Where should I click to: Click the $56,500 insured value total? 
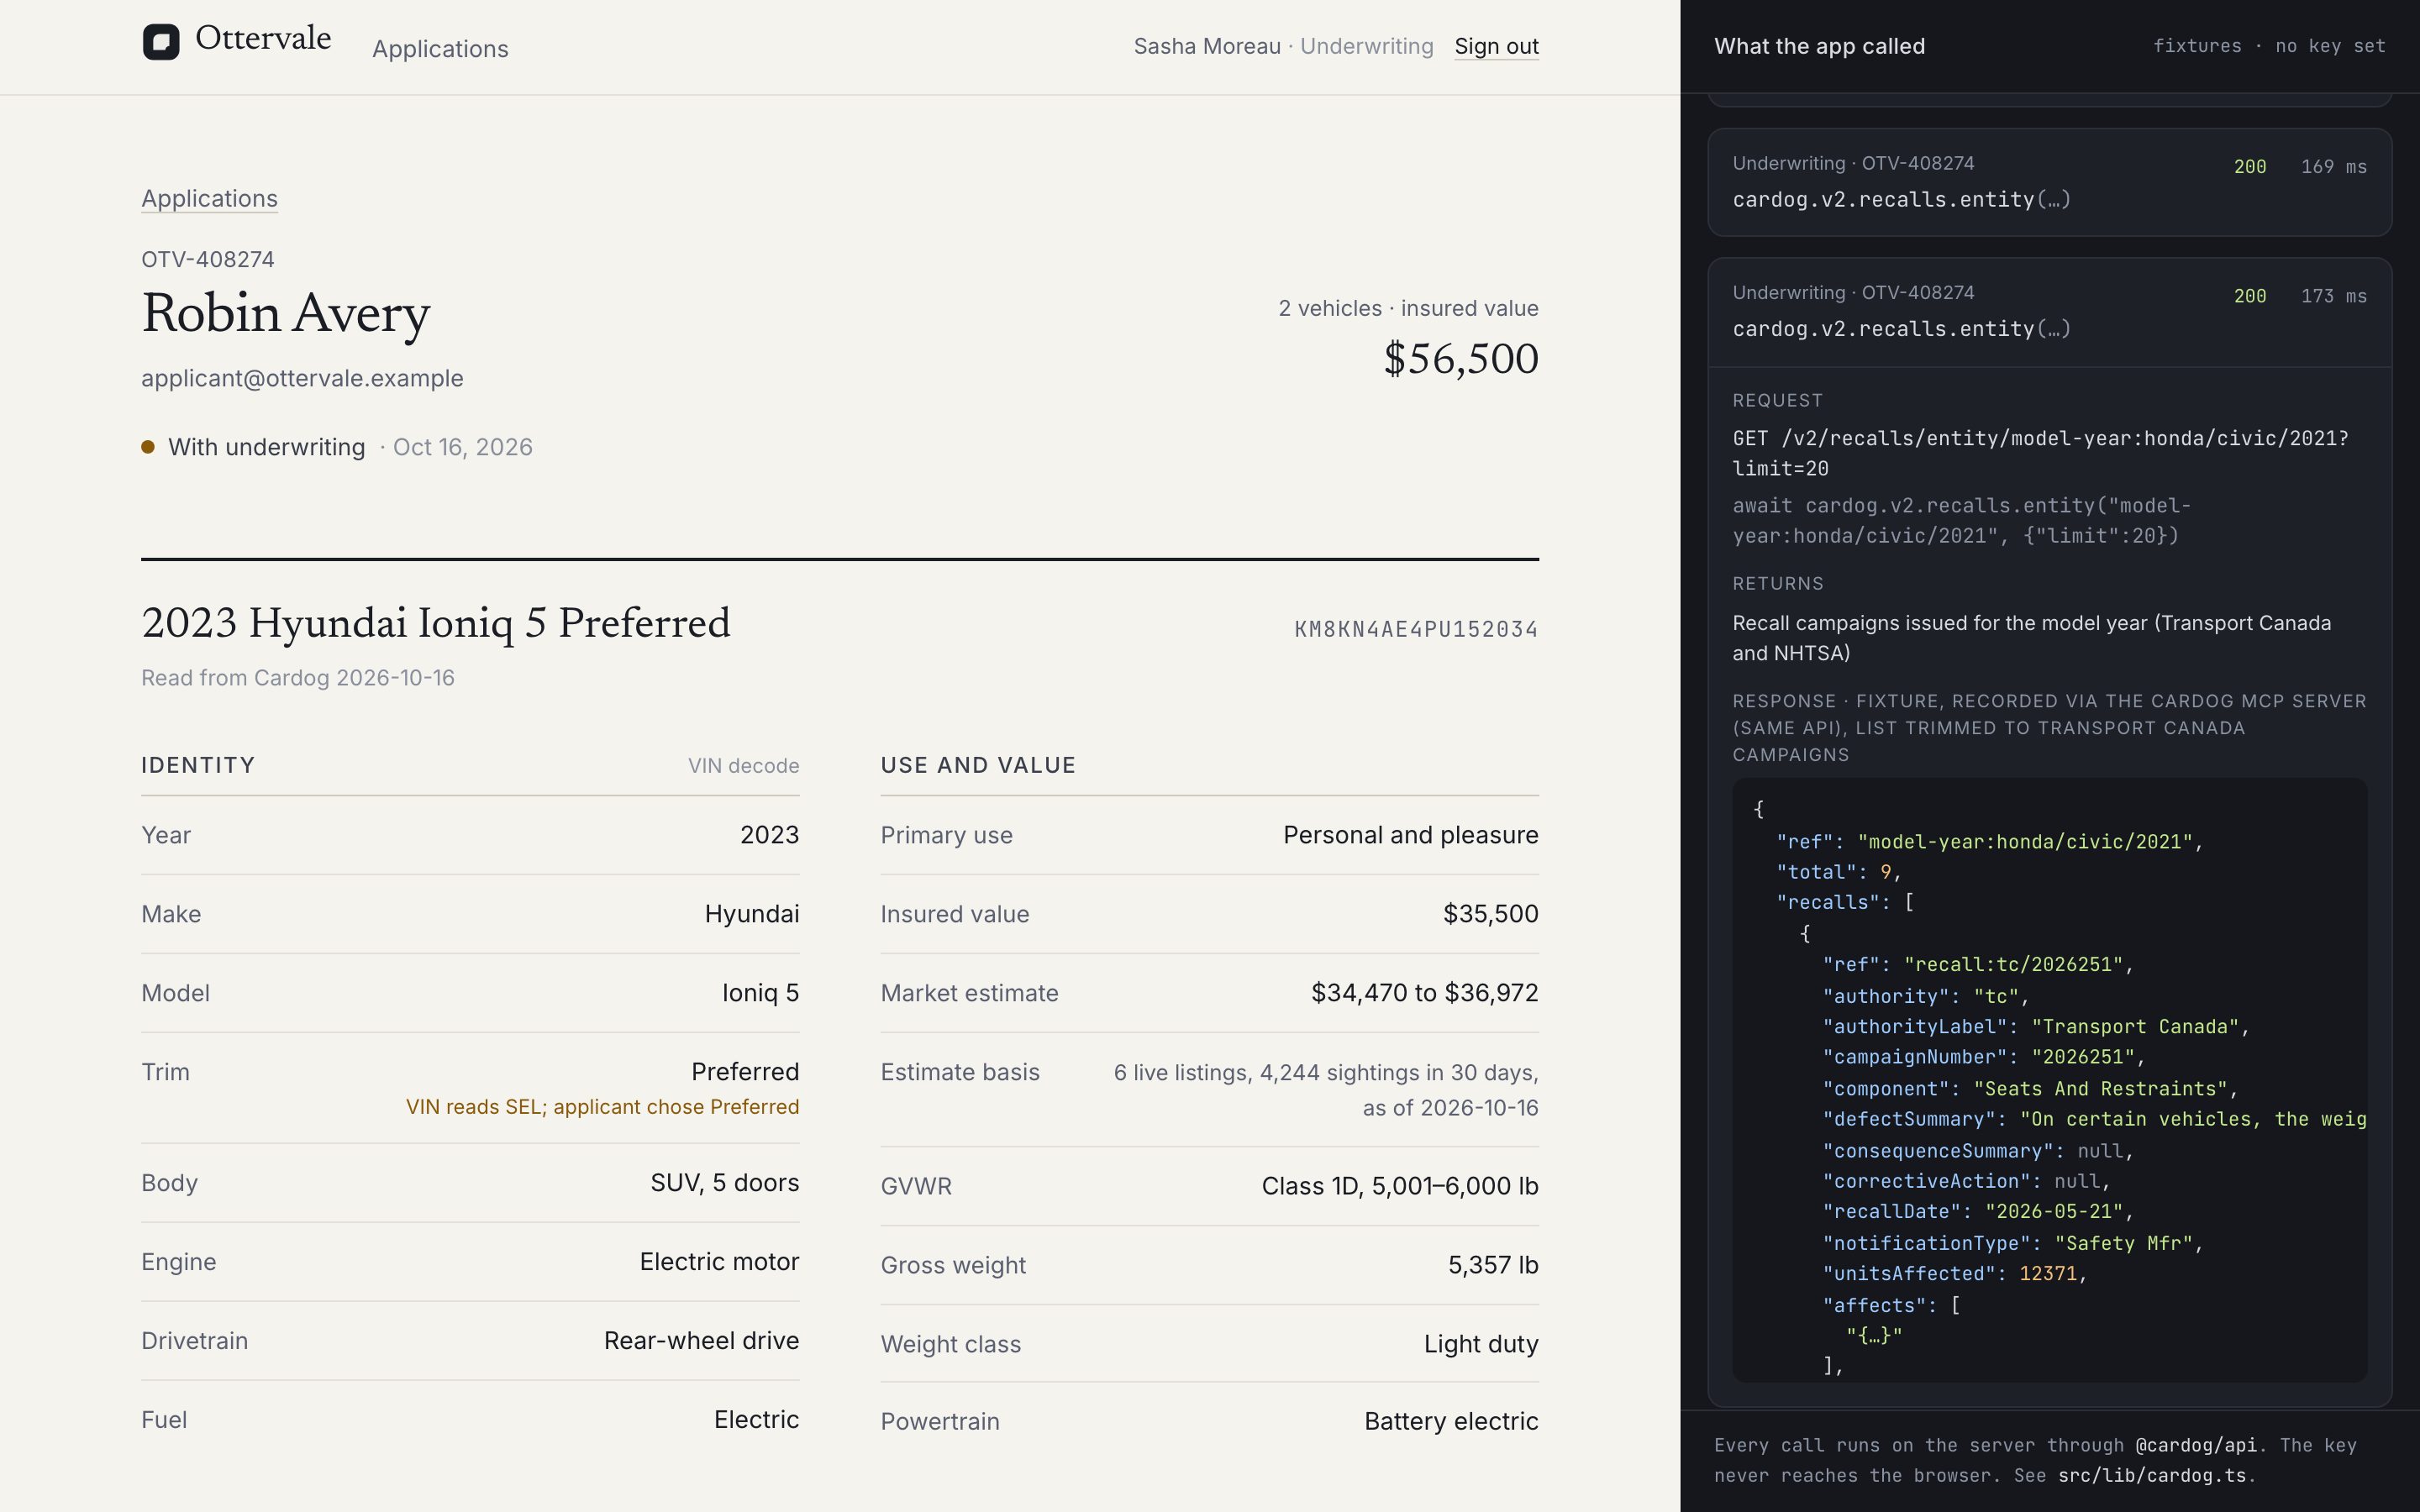point(1461,358)
